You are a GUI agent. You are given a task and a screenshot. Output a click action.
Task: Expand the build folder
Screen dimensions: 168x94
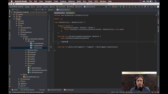click(17, 23)
